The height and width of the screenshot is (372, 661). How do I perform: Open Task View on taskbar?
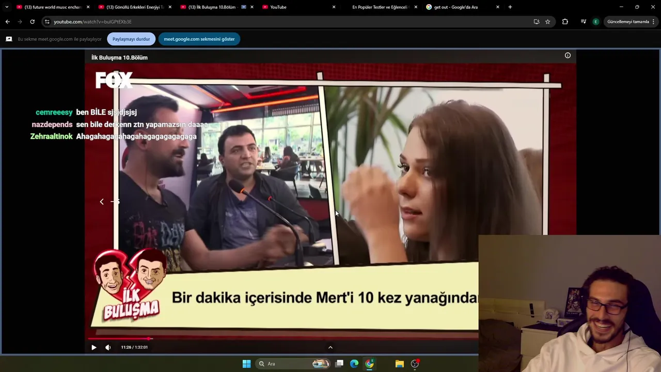click(339, 364)
